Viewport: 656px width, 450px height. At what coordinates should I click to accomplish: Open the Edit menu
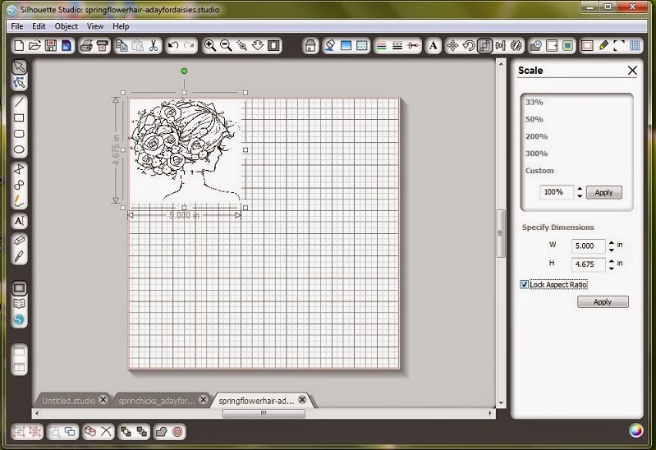click(x=39, y=26)
